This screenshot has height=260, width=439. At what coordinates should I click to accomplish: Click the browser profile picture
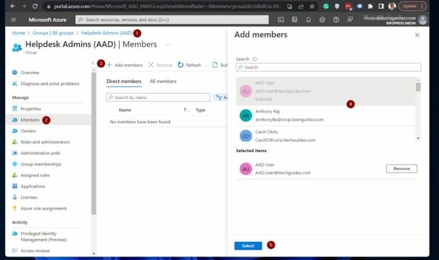[x=392, y=6]
